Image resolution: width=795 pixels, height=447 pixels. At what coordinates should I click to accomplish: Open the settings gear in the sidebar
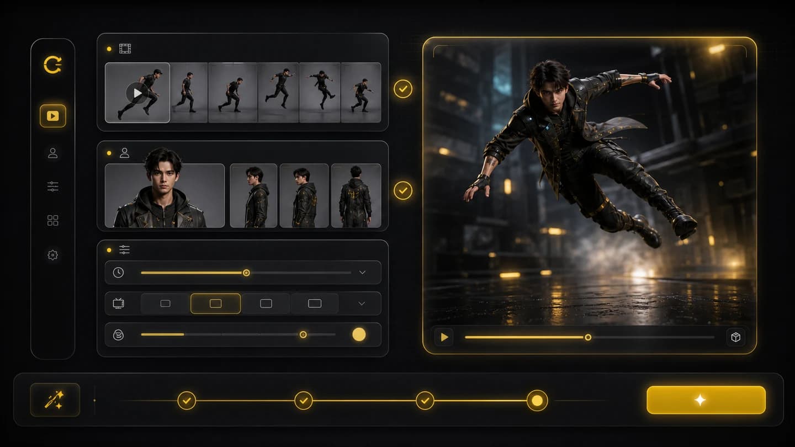tap(52, 255)
